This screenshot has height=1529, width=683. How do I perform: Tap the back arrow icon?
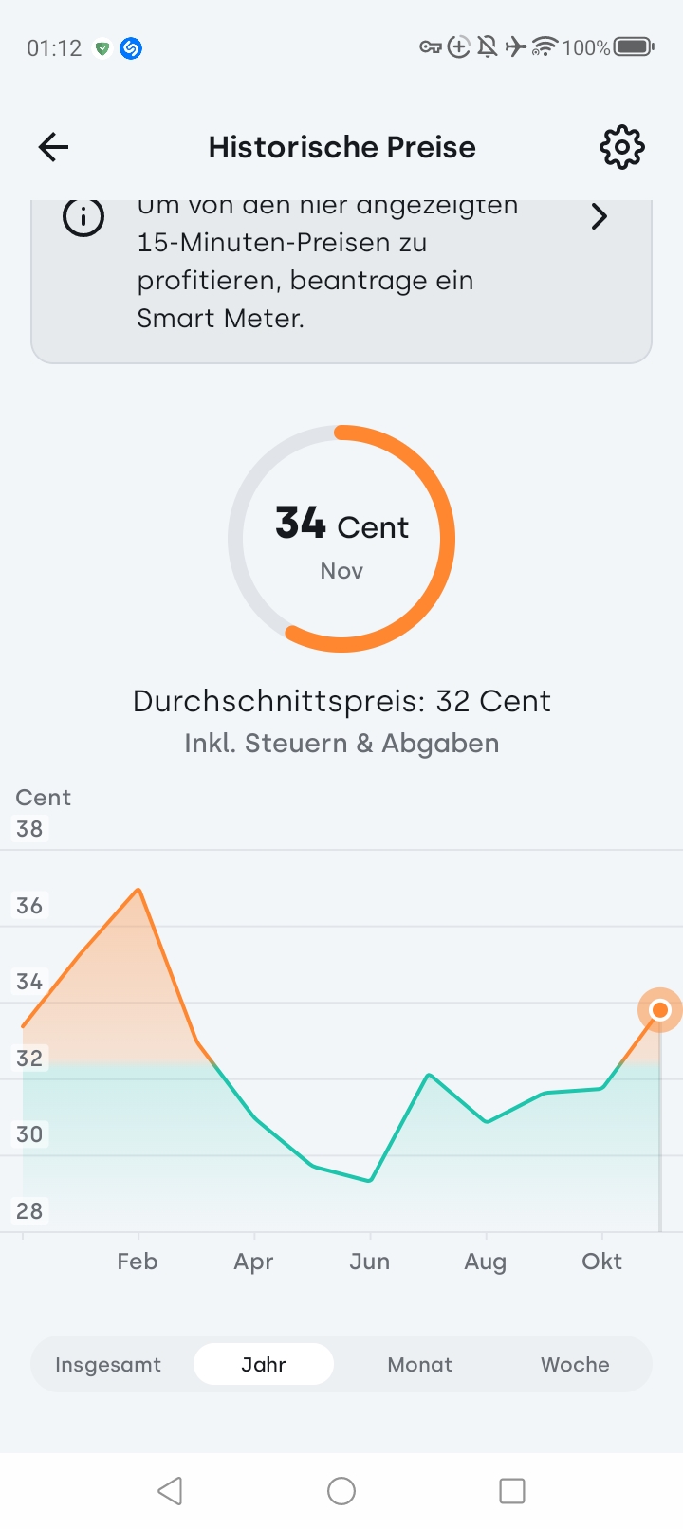(54, 147)
